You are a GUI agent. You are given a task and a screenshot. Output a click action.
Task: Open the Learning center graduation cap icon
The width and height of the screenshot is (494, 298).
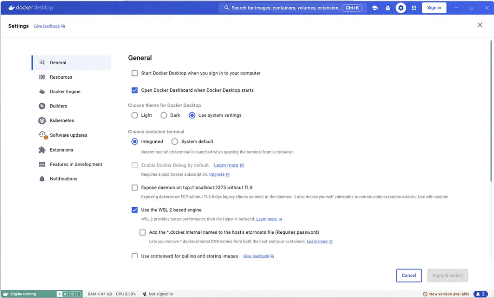pyautogui.click(x=374, y=8)
